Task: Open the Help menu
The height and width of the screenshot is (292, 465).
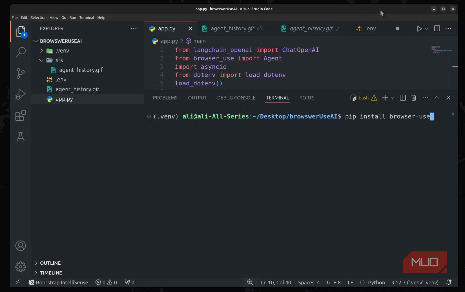Action: tap(101, 17)
